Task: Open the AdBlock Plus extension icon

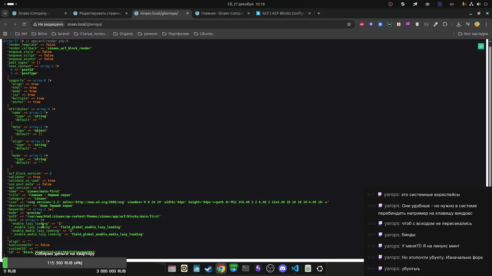Action: click(x=362, y=24)
